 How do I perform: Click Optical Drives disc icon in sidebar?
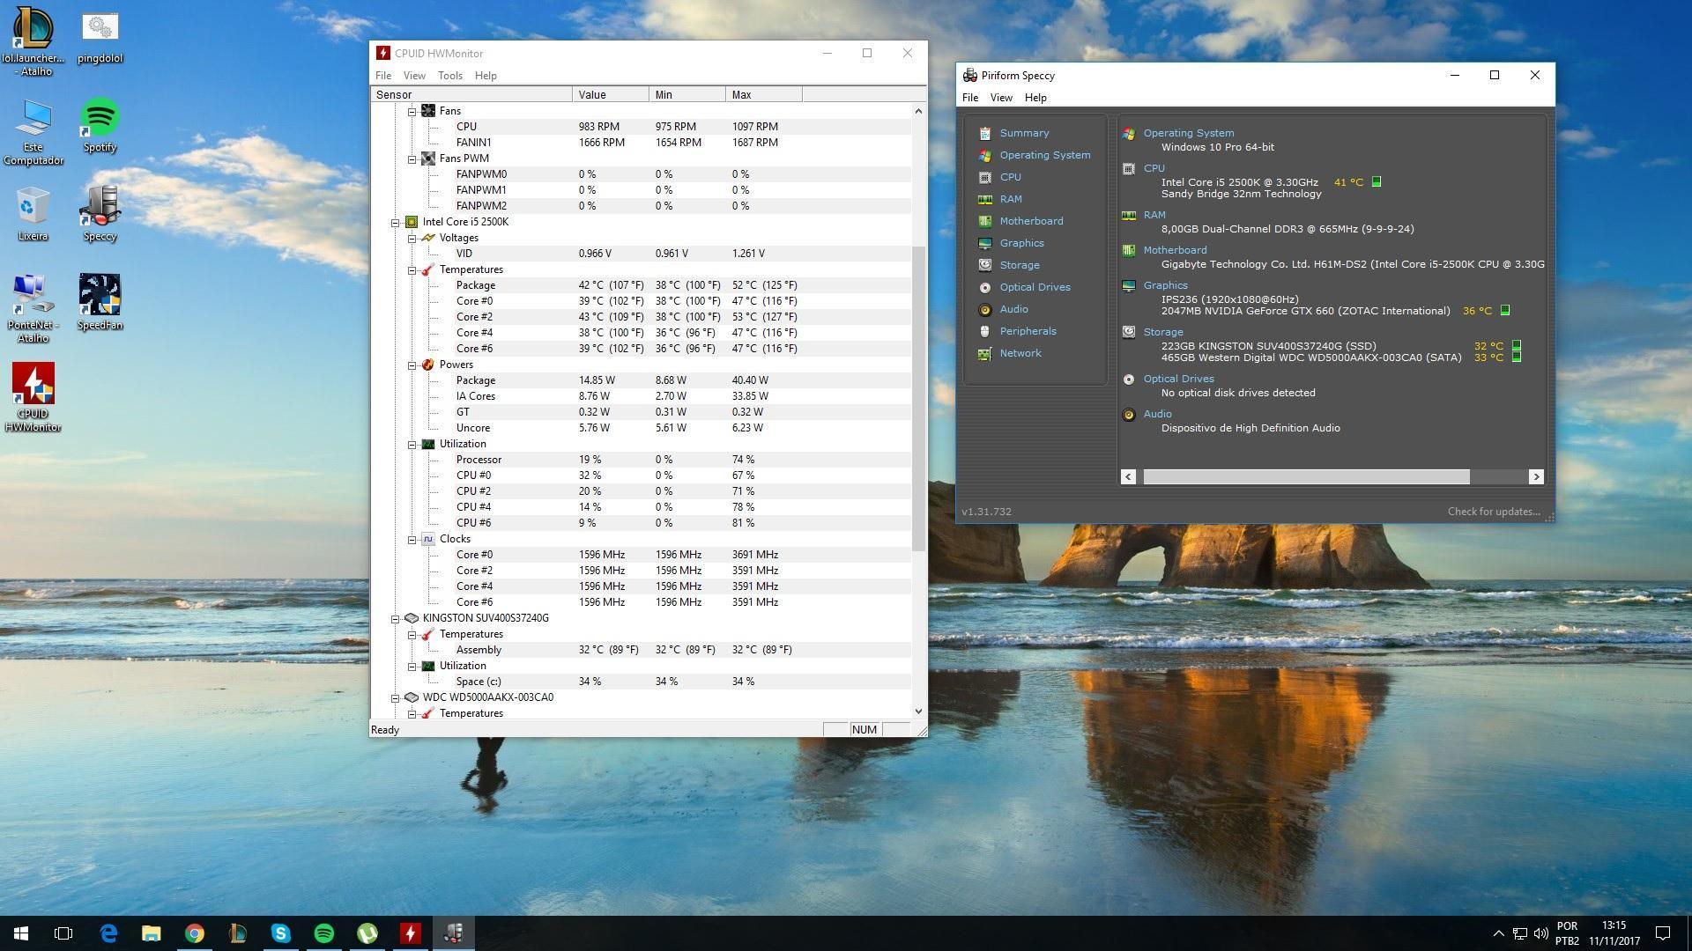(985, 287)
